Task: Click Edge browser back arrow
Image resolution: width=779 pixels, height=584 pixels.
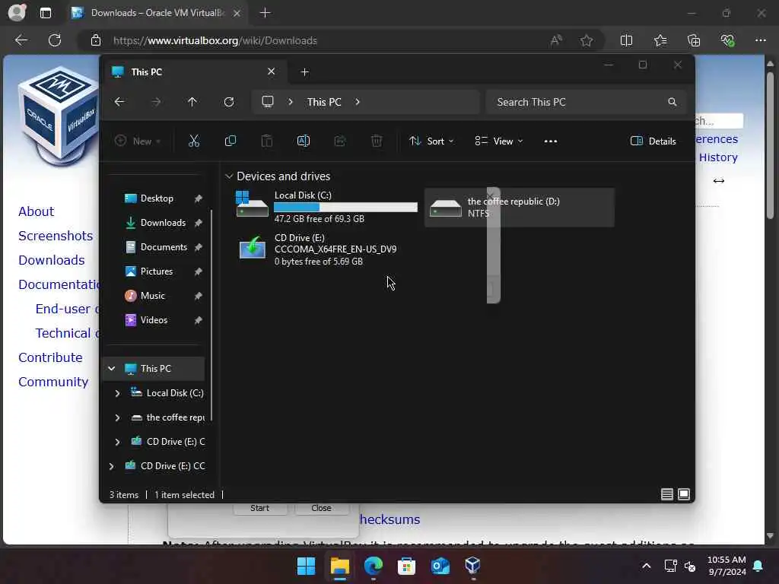Action: coord(21,40)
